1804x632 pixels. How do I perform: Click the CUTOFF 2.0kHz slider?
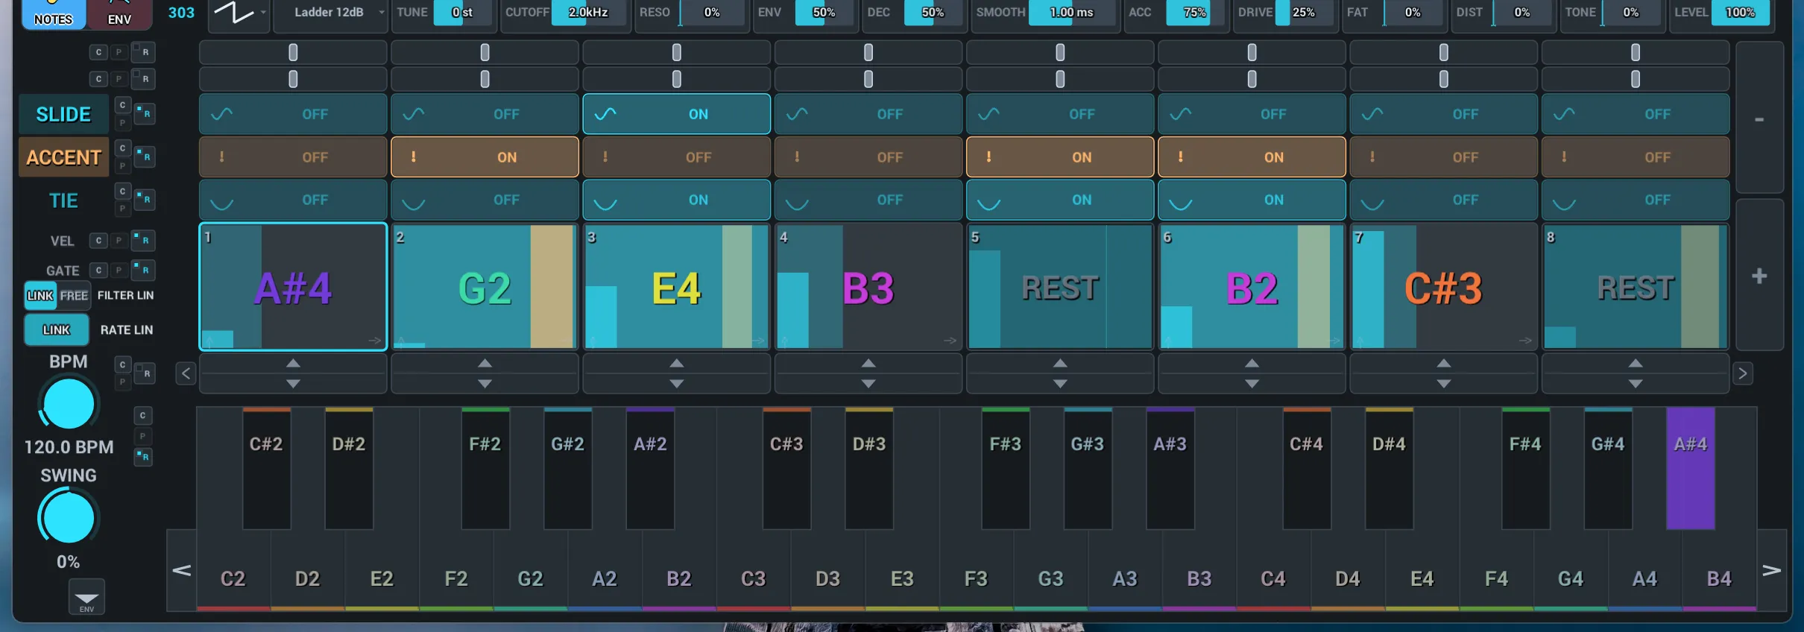tap(589, 13)
